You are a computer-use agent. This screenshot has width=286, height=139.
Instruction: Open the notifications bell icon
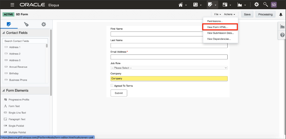(x=281, y=15)
